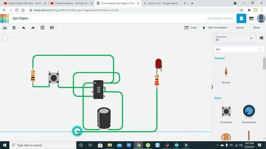This screenshot has width=266, height=149.
Task: Rotate selected component tool
Action: [5, 28]
